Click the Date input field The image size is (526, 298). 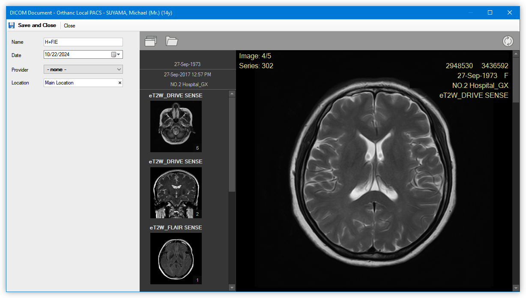[75, 55]
